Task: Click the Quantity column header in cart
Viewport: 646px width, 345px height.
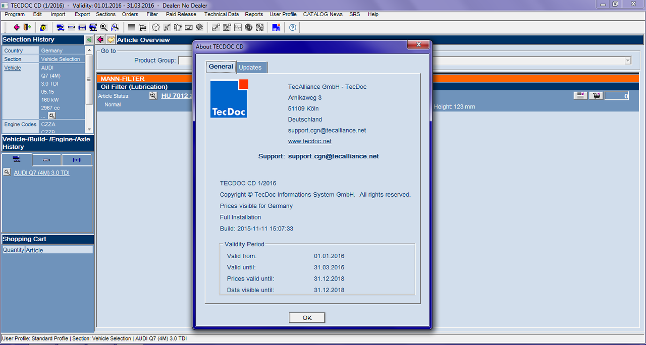Action: (x=13, y=250)
